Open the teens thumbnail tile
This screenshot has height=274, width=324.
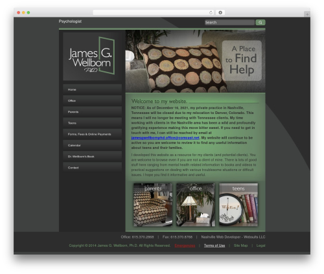coord(238,205)
